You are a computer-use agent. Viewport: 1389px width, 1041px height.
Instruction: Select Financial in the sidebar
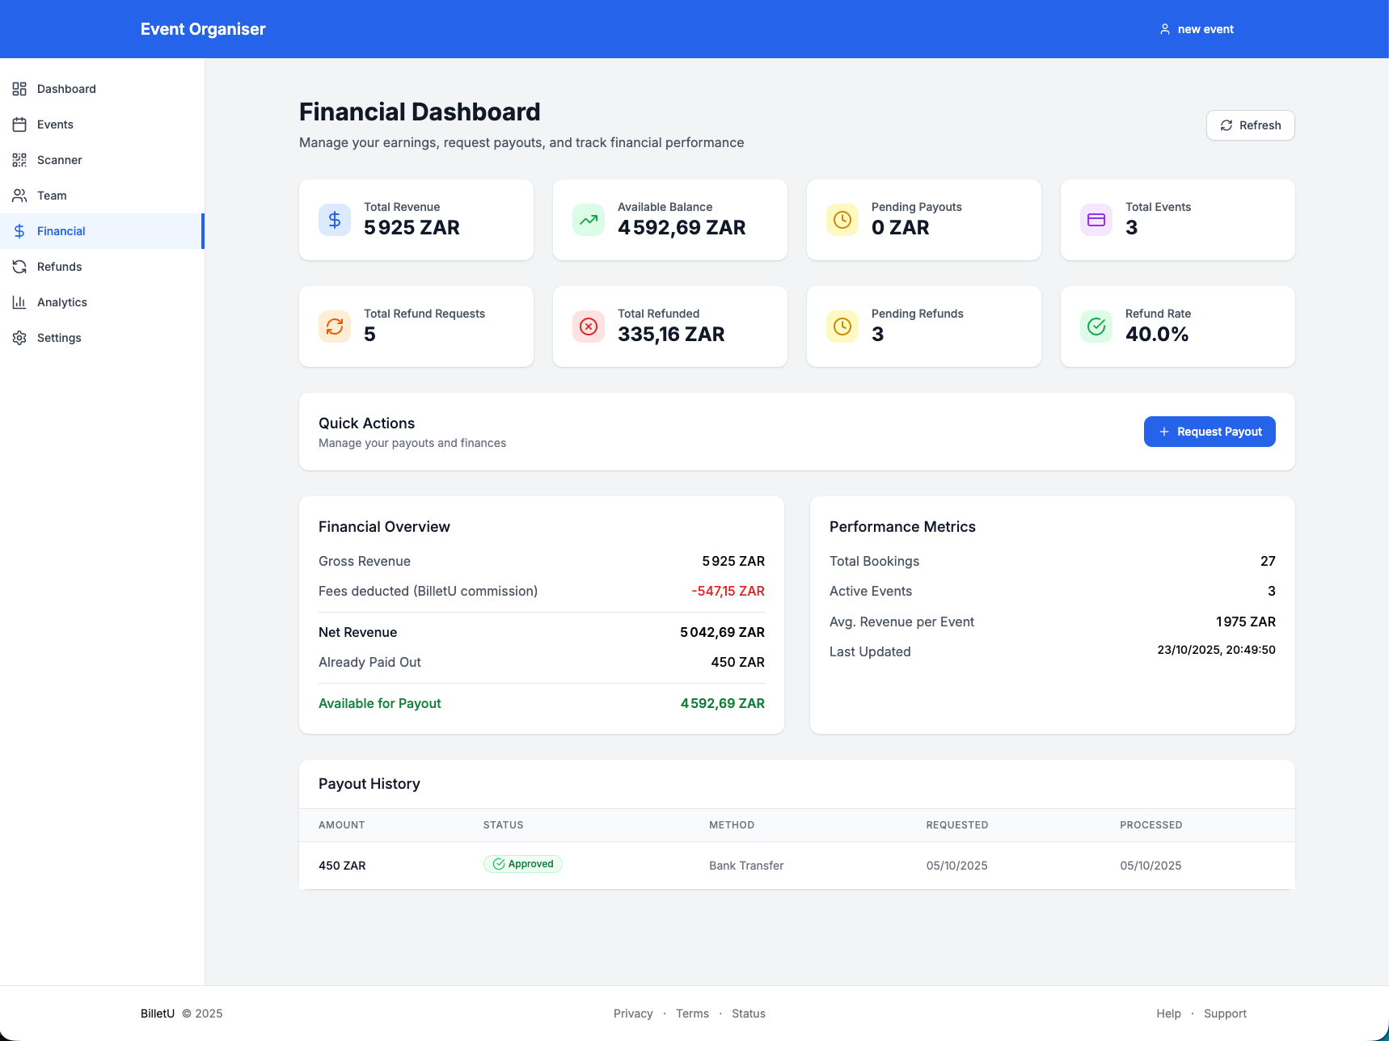tap(102, 231)
